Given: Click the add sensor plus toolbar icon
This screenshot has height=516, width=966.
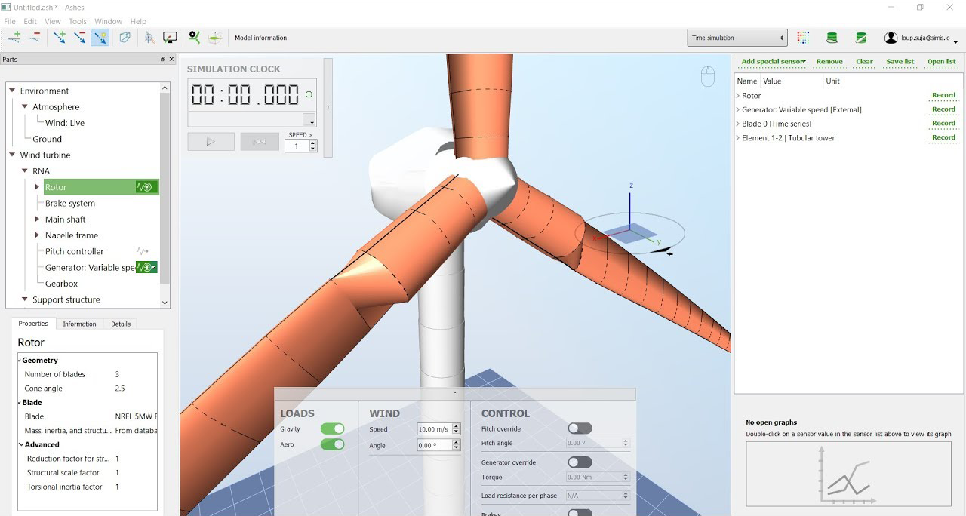Looking at the screenshot, I should tap(14, 37).
